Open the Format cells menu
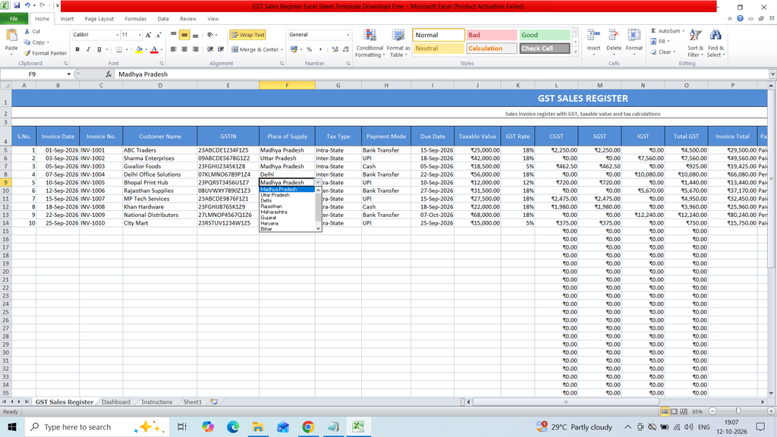777x437 pixels. point(634,42)
